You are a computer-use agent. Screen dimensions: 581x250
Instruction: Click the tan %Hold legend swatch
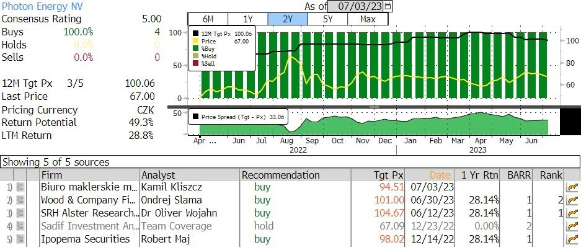(196, 56)
